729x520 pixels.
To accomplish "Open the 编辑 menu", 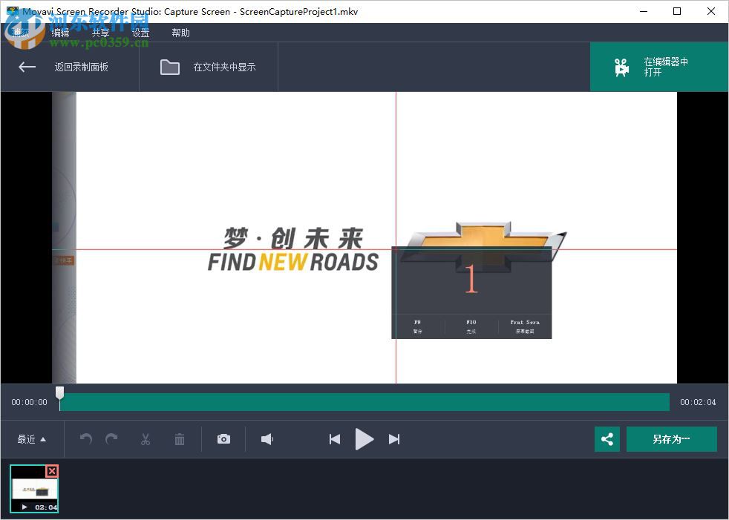I will [x=59, y=32].
